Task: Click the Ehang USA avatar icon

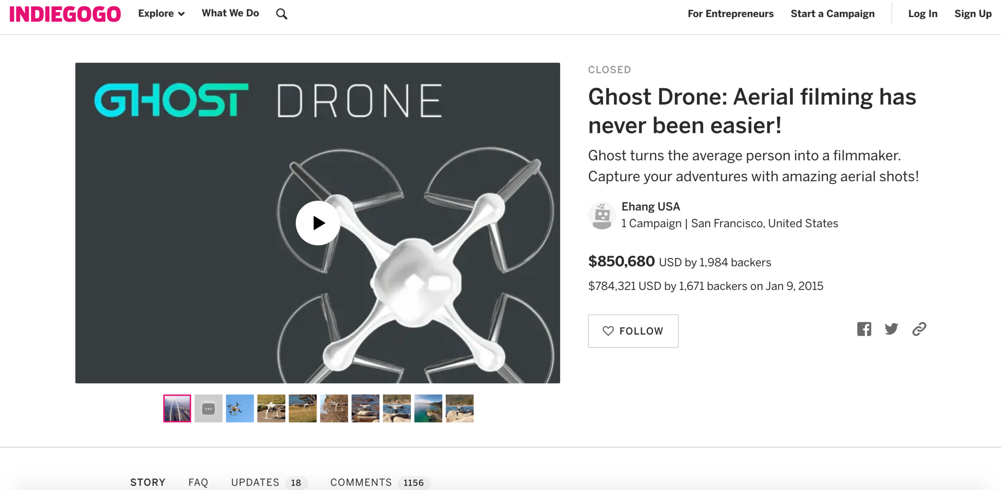Action: coord(602,215)
